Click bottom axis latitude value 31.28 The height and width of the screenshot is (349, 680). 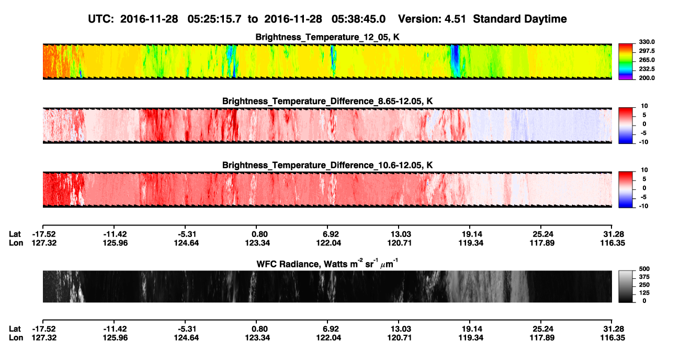coord(614,329)
